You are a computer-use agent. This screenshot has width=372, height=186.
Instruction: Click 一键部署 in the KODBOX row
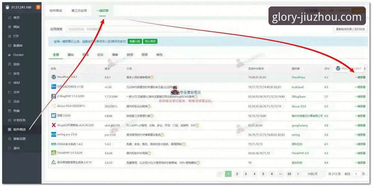click(x=360, y=87)
